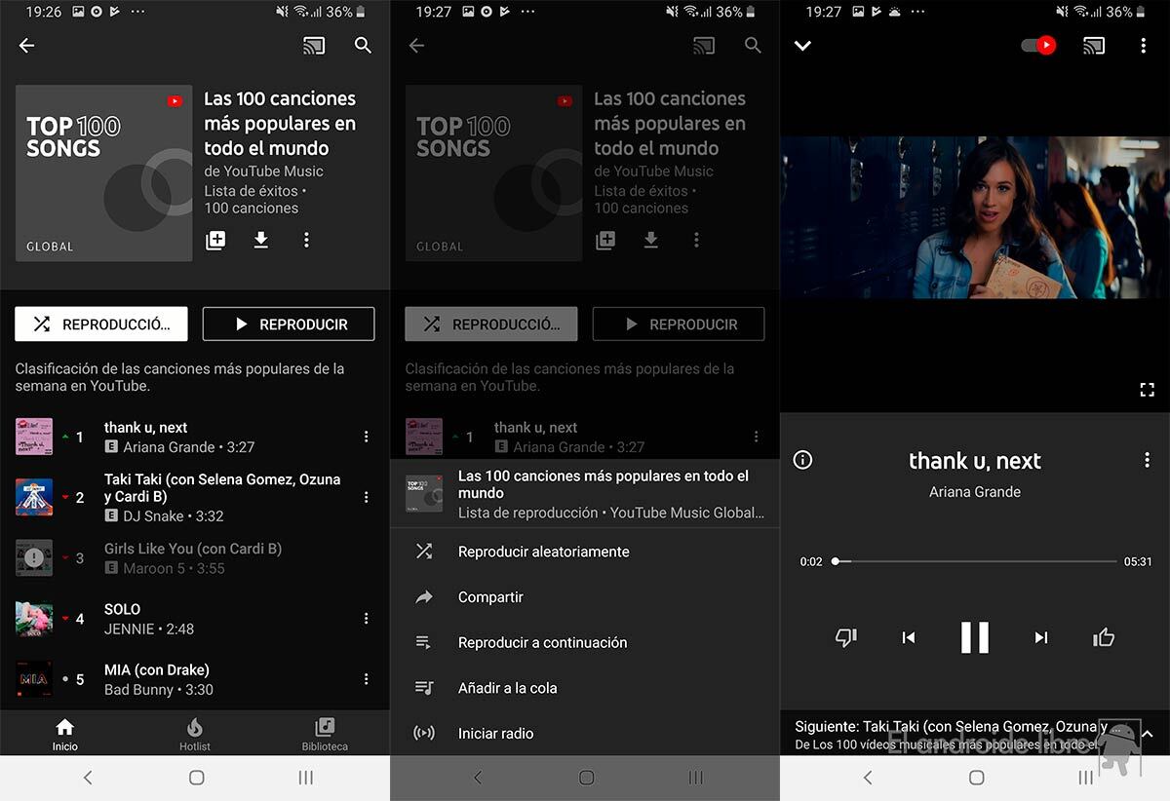Image resolution: width=1170 pixels, height=801 pixels.
Task: Tap Android home key under player screen
Action: pyautogui.click(x=976, y=778)
